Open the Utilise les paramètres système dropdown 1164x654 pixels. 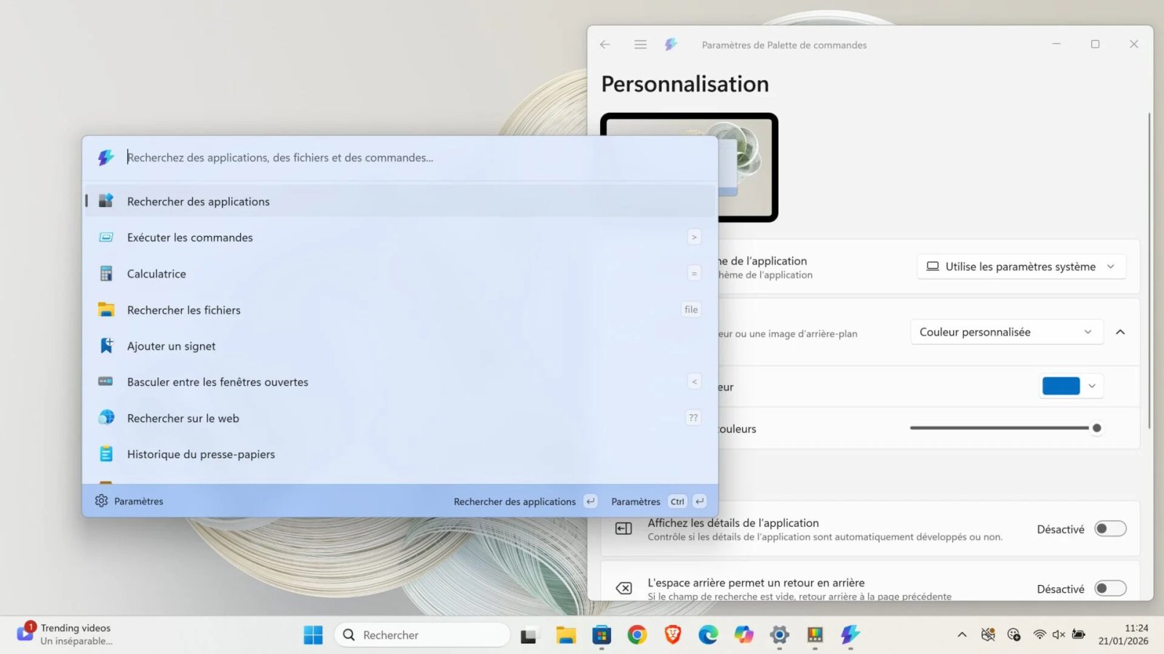point(1021,267)
